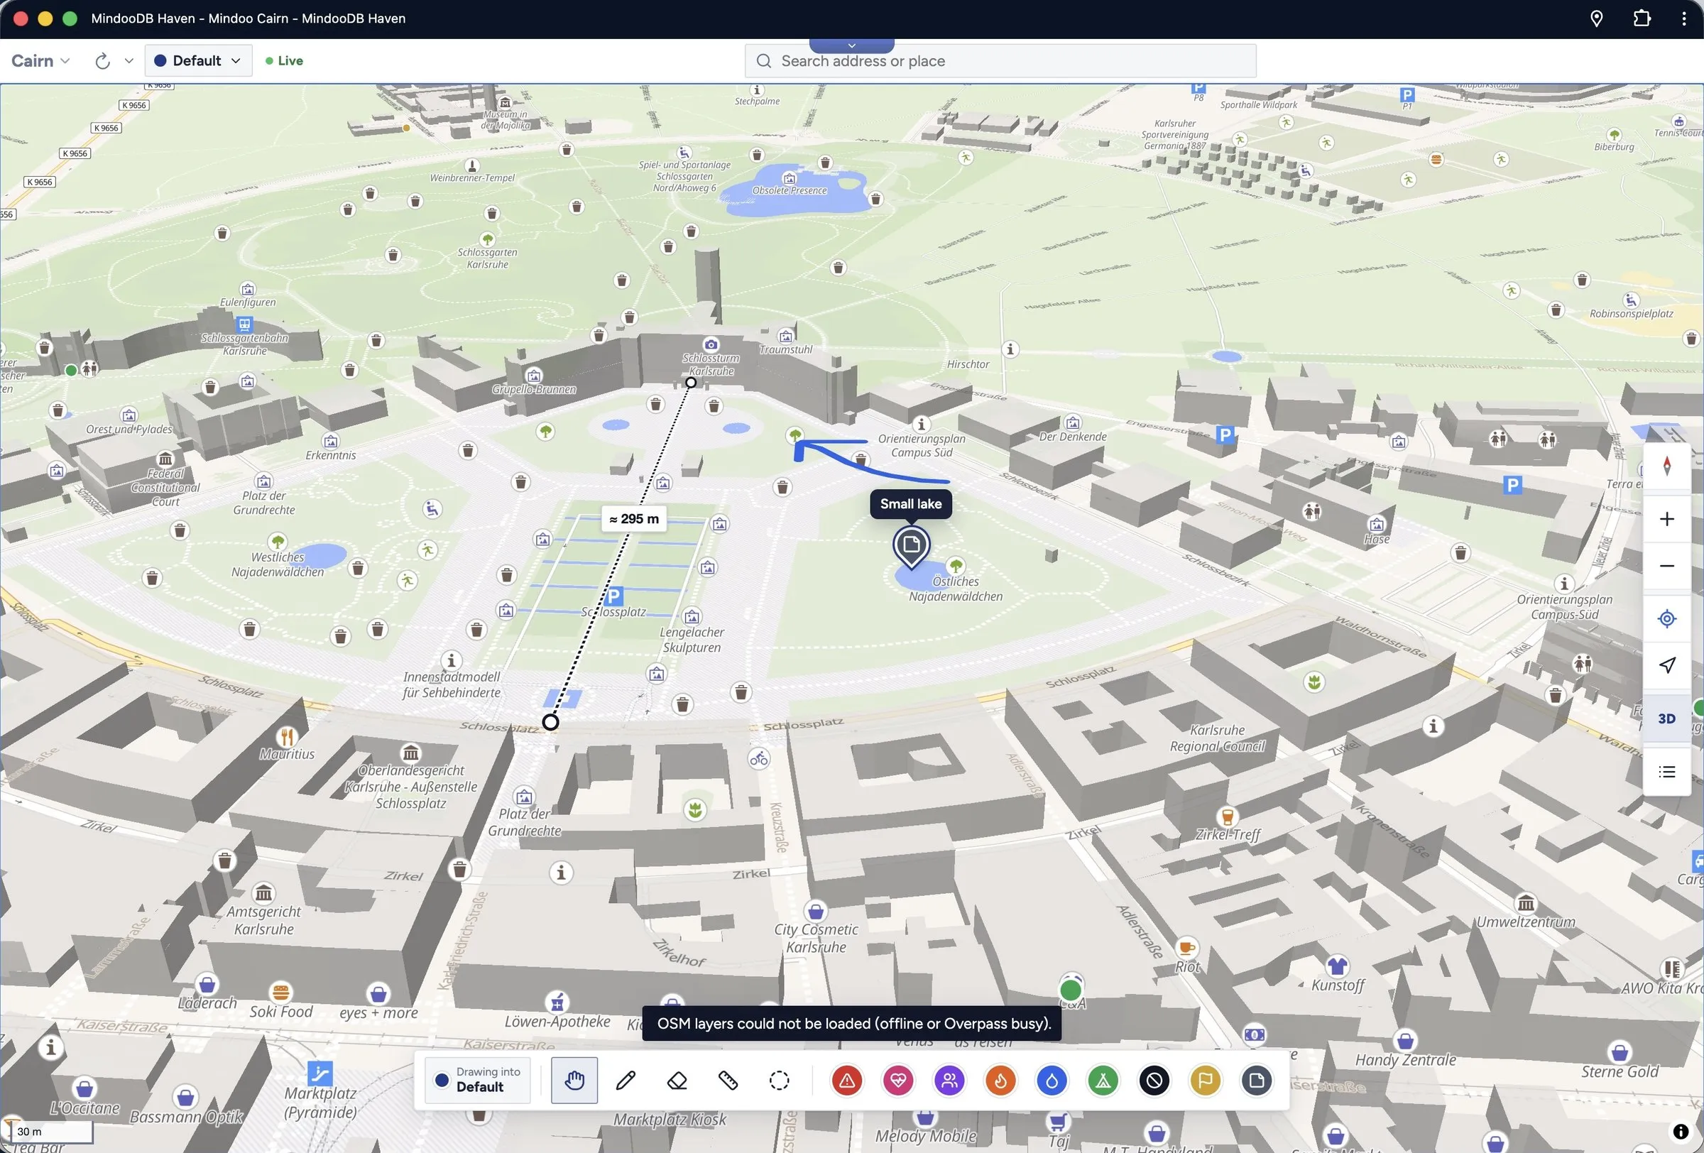Pick the blue water drop marker

(x=1052, y=1080)
